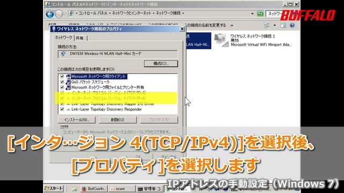Open the ocam taskbar button
The image size is (344, 193).
pyautogui.click(x=121, y=189)
